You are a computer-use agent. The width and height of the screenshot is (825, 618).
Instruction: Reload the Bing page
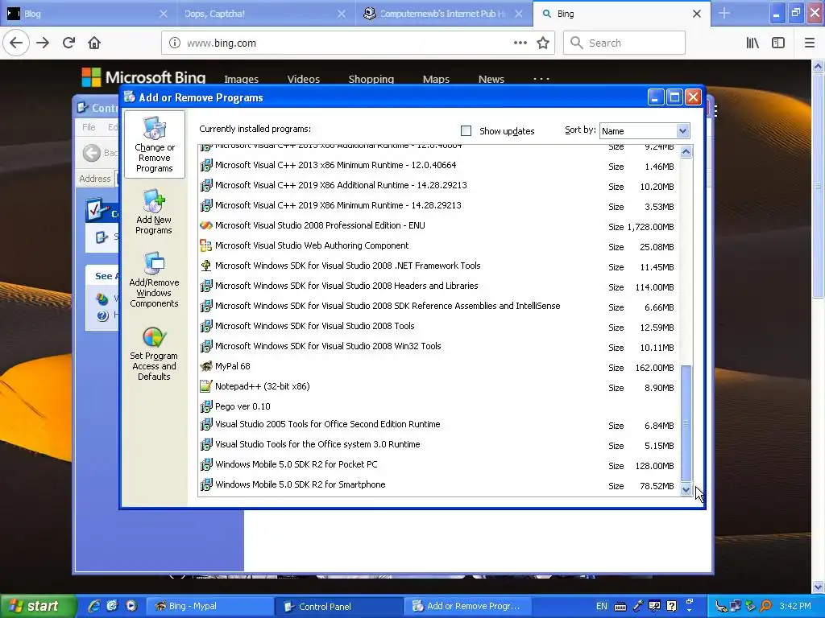(x=68, y=43)
